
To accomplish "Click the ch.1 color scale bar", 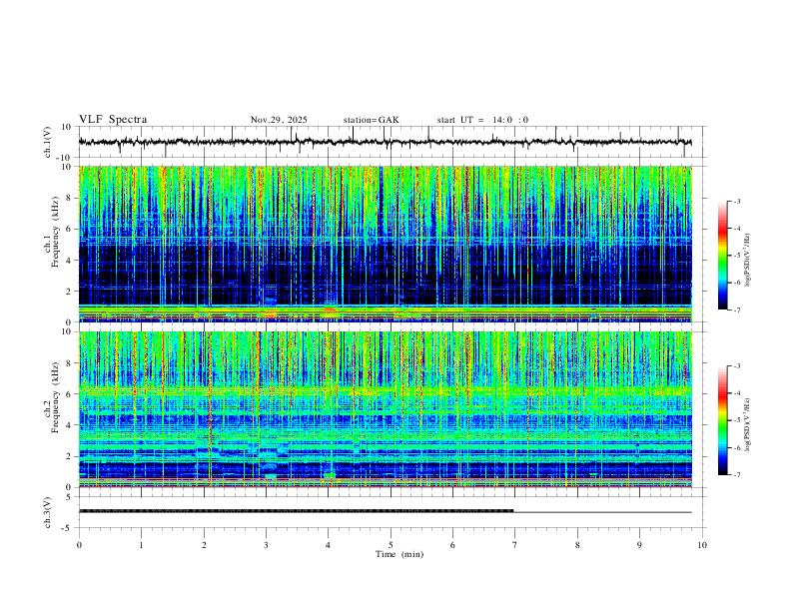I will (723, 256).
